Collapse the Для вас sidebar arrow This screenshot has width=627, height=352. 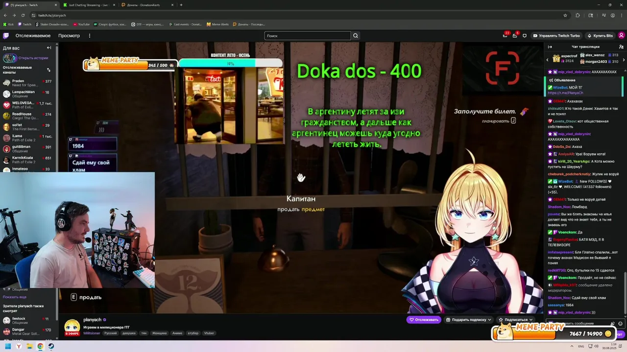point(49,48)
